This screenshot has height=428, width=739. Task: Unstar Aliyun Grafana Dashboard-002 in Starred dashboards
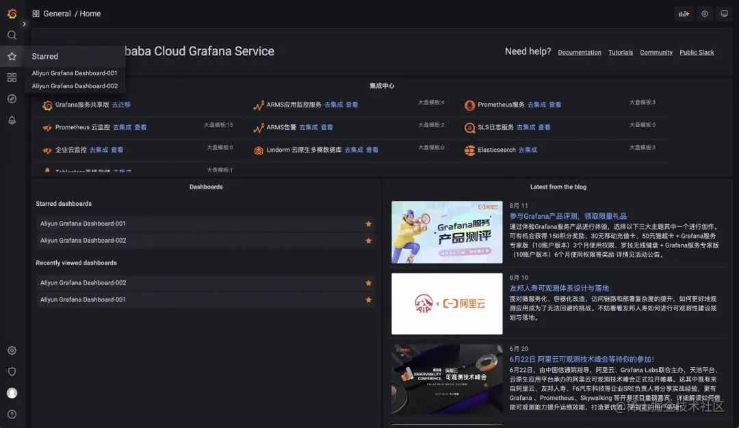pyautogui.click(x=369, y=241)
